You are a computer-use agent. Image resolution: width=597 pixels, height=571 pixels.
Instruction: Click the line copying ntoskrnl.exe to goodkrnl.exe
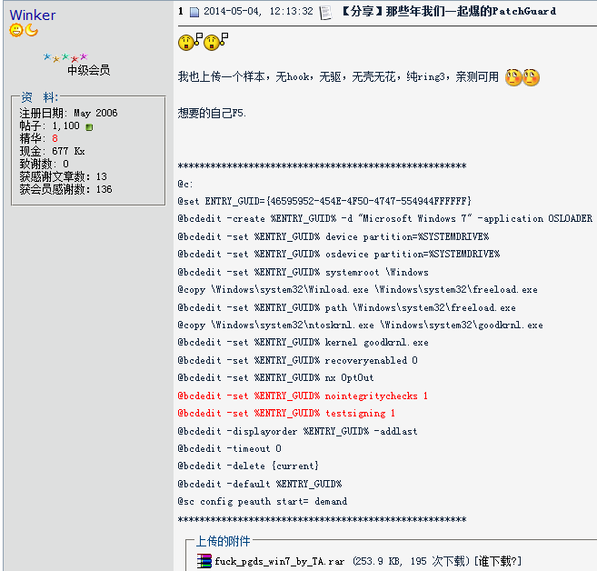coord(360,325)
